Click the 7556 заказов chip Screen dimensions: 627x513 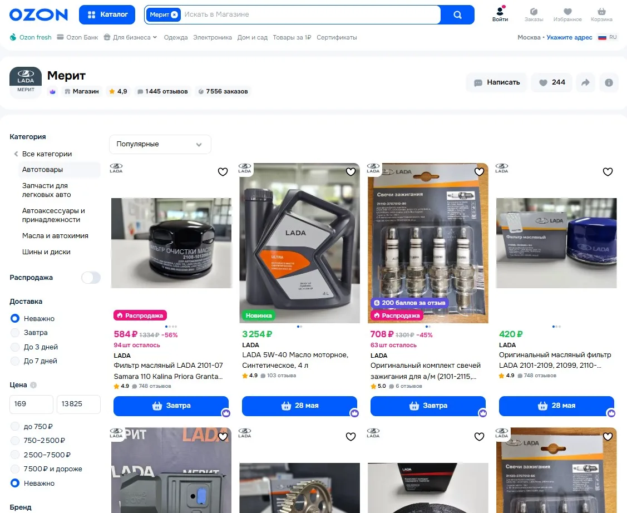click(223, 92)
